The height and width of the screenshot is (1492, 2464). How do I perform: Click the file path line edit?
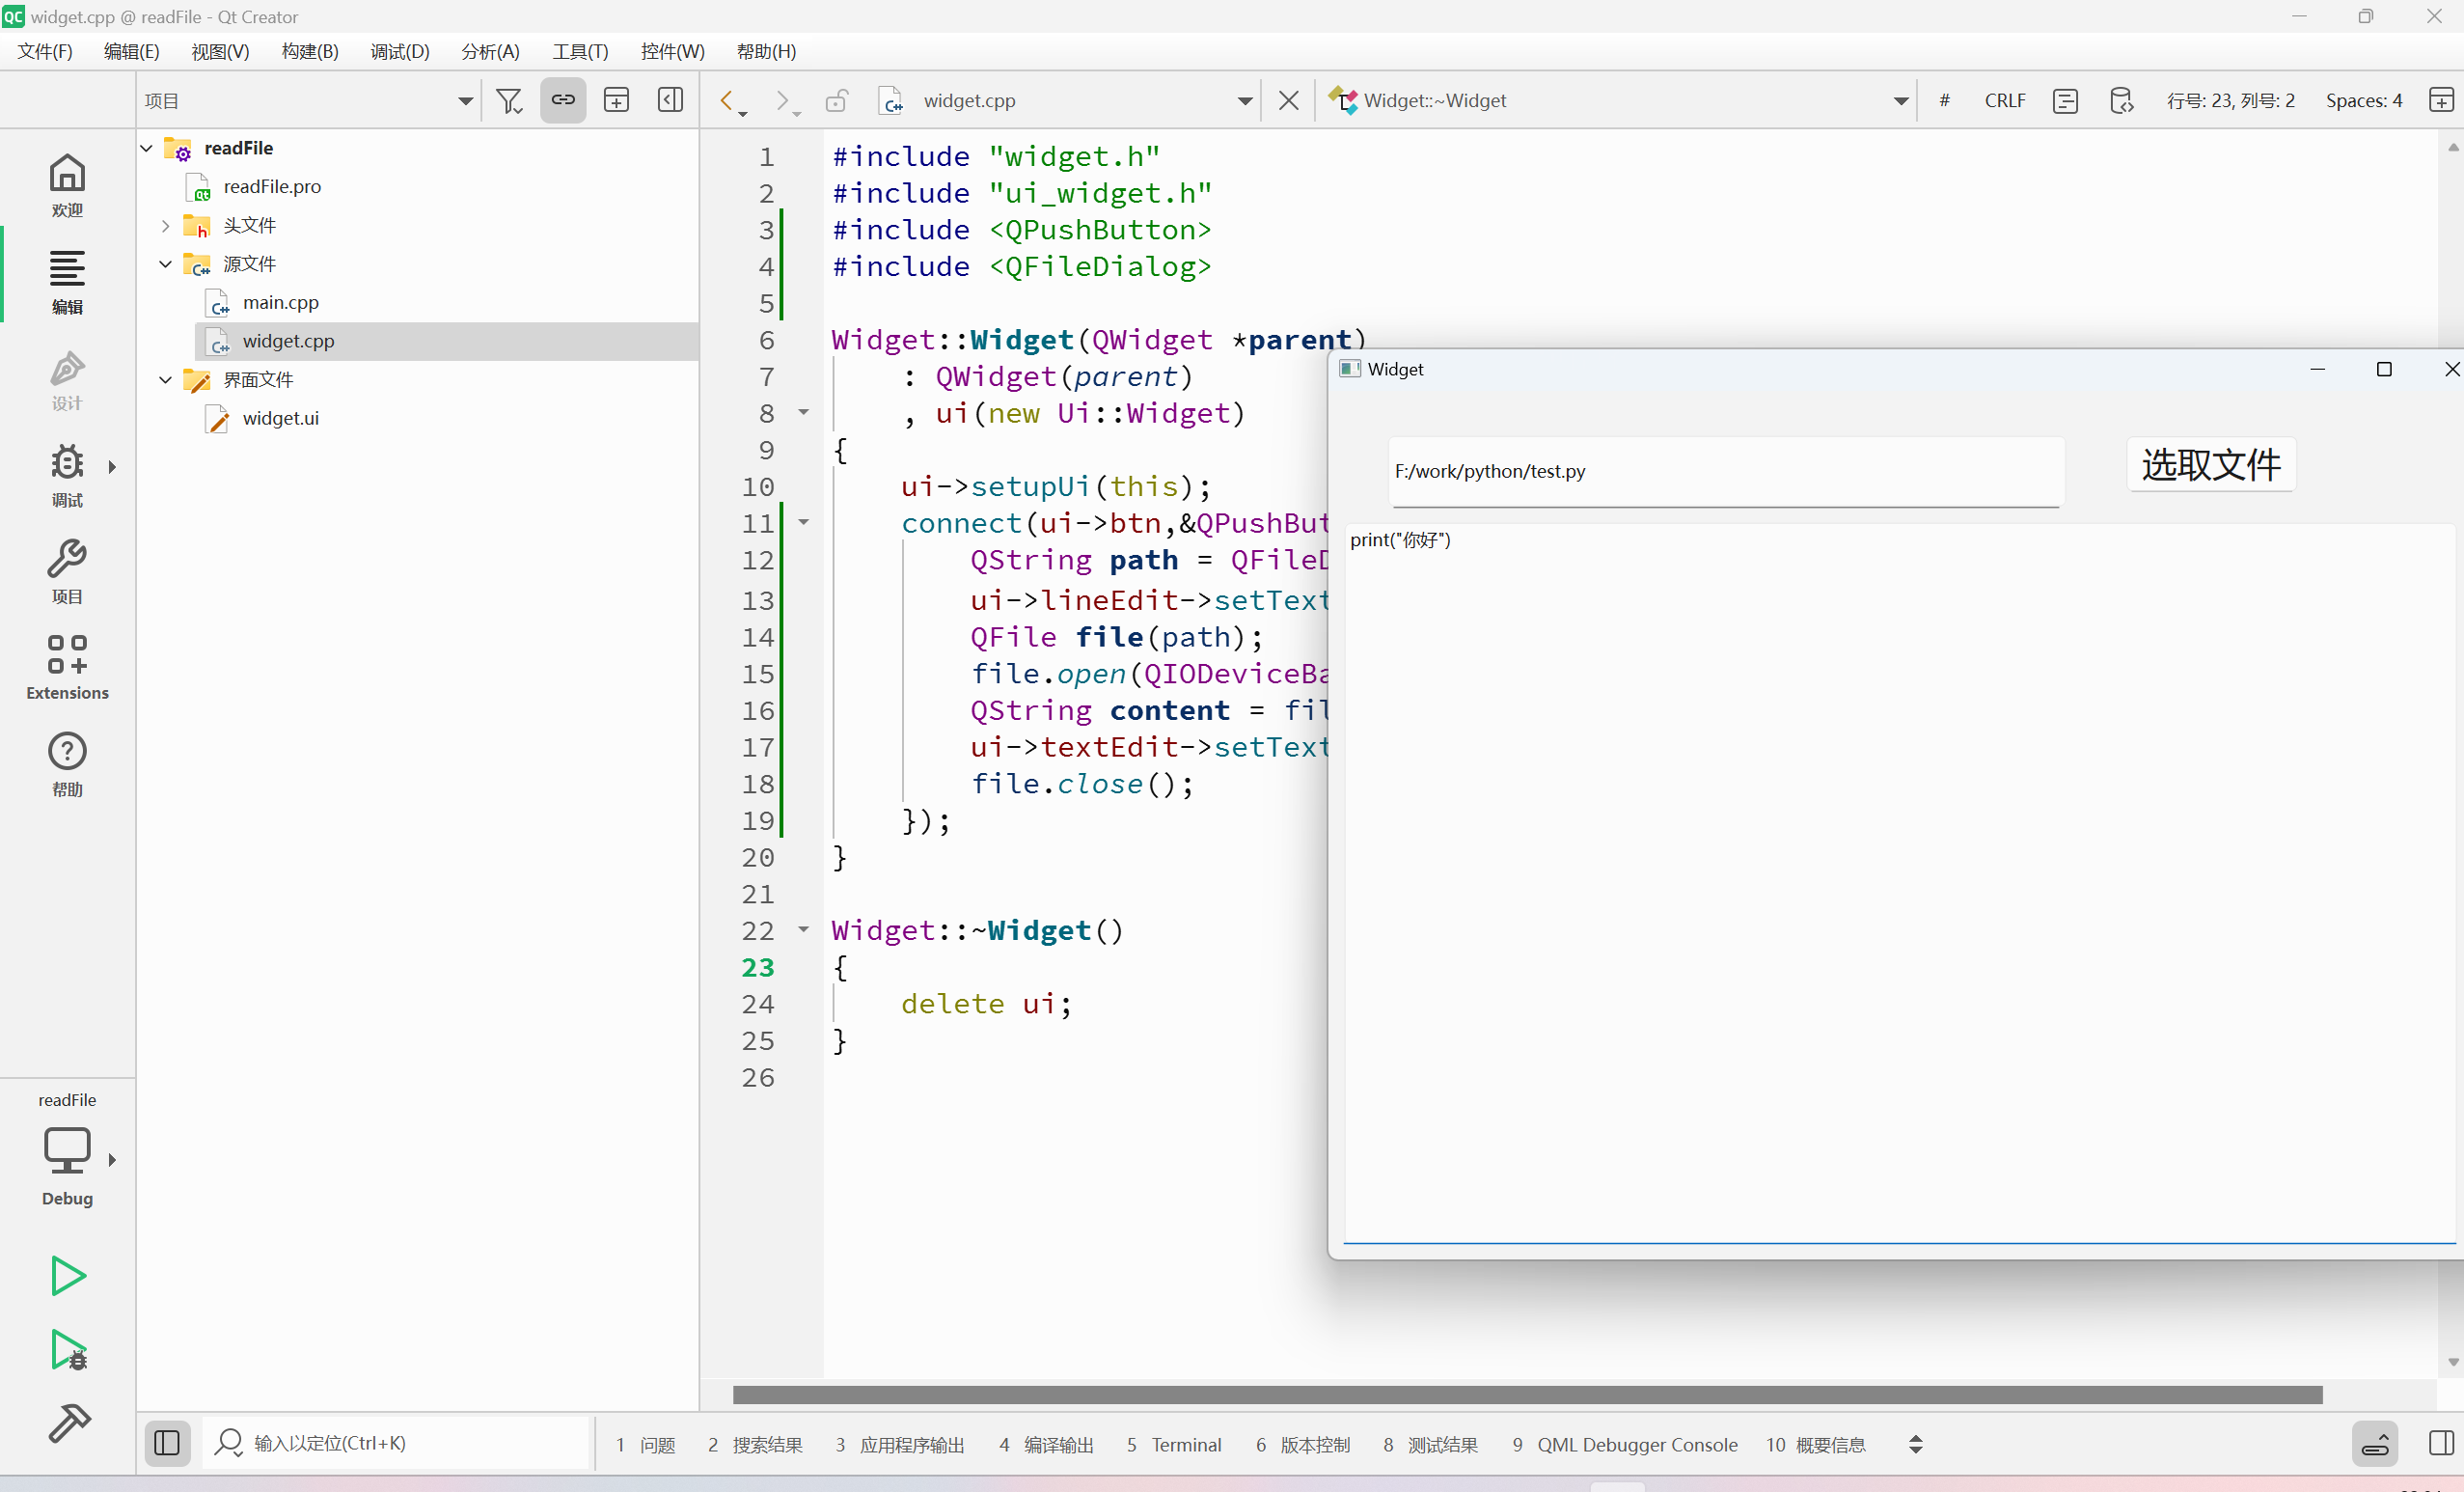click(1725, 471)
